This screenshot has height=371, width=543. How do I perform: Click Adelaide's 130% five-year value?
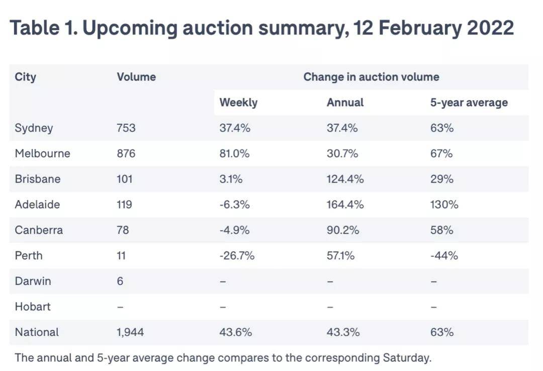444,205
